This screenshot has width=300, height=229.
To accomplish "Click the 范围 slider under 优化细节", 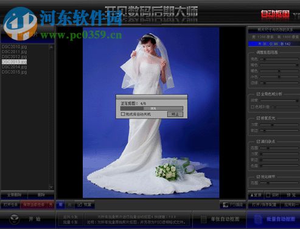I will point(279,183).
